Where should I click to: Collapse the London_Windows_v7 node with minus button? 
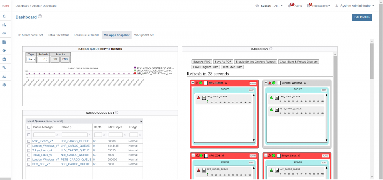pyautogui.click(x=266, y=83)
